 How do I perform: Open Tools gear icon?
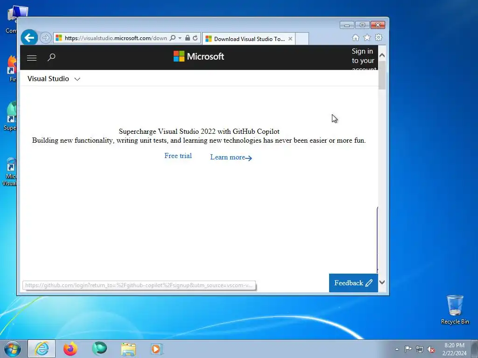379,37
